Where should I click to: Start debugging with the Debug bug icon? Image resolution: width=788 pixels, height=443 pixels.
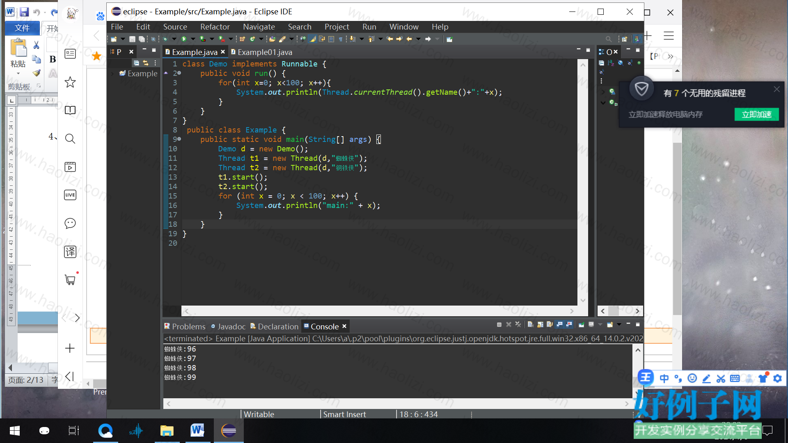(165, 39)
